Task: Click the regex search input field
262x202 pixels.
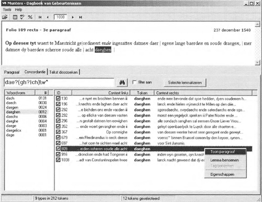Action: [x=59, y=83]
